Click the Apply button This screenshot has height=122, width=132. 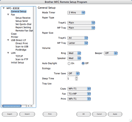115,114
